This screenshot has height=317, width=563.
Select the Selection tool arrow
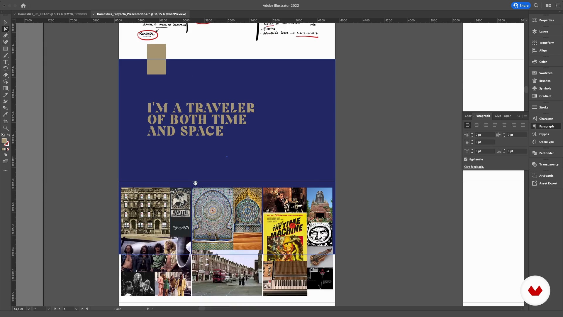[x=6, y=22]
